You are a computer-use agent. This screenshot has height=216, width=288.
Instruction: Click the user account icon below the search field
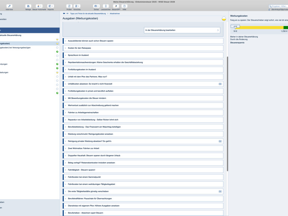269,10
